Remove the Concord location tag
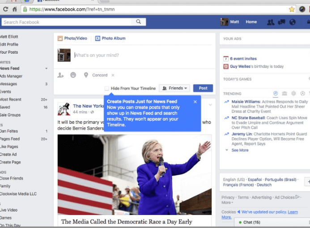 [x=113, y=75]
